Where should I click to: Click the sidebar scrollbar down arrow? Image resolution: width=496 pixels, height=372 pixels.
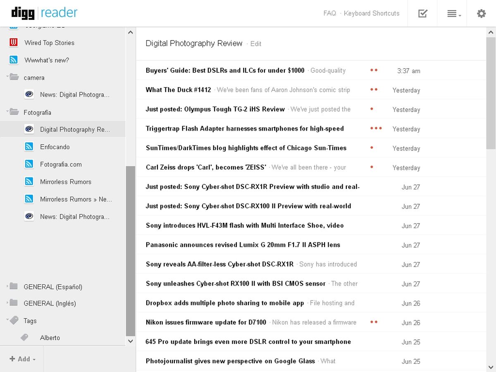click(131, 341)
